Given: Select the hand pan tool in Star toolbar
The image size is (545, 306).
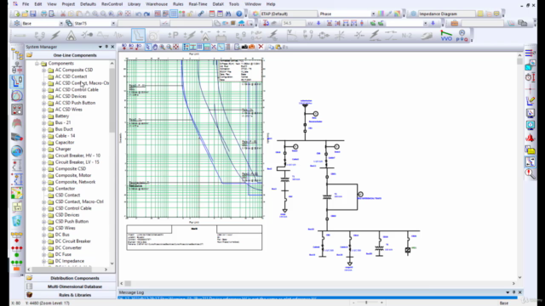Looking at the screenshot, I should pos(155,47).
